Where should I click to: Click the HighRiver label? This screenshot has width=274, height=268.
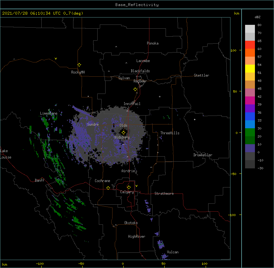click(137, 236)
